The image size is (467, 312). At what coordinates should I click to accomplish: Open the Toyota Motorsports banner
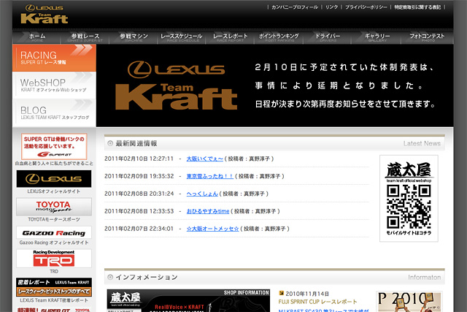click(x=54, y=207)
